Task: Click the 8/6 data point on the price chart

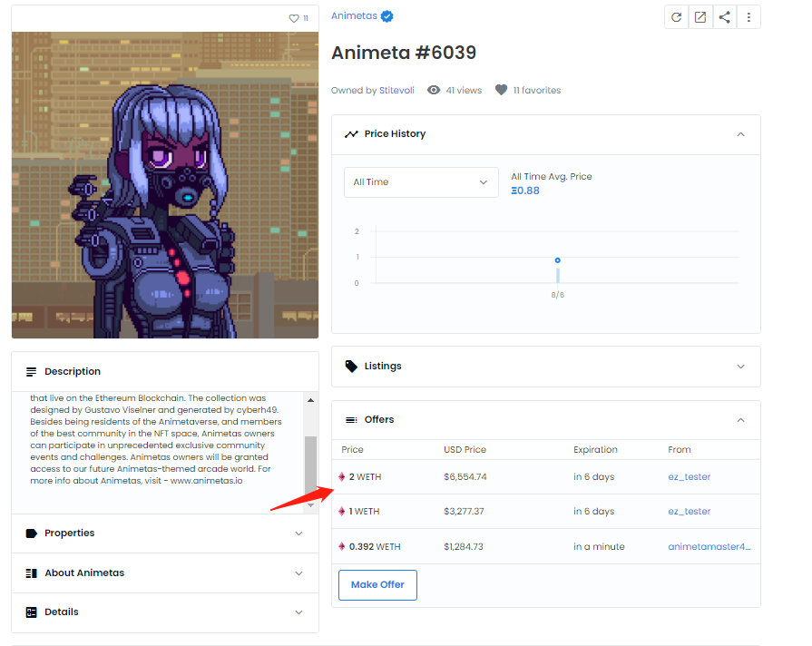Action: click(557, 260)
